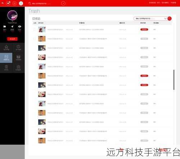Click the red status pill in the seventh row
Screen dimensions: 180x159
pos(144,85)
